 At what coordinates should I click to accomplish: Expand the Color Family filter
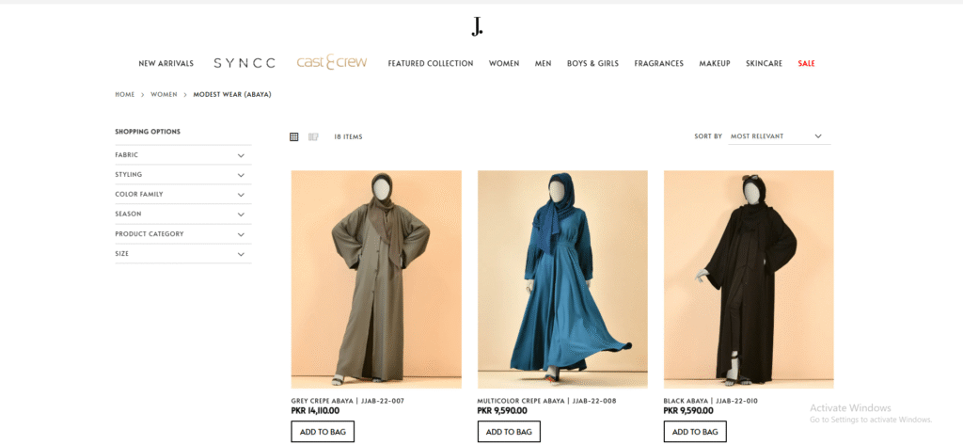coord(183,194)
